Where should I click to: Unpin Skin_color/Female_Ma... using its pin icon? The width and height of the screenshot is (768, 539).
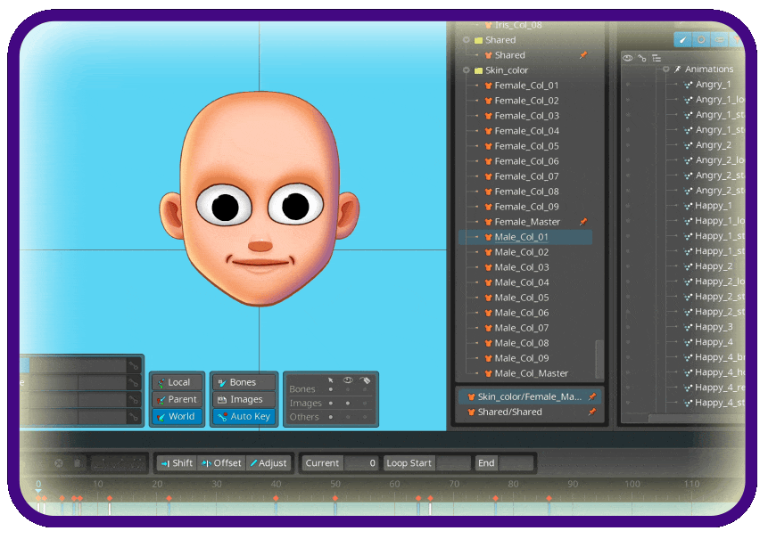(592, 396)
